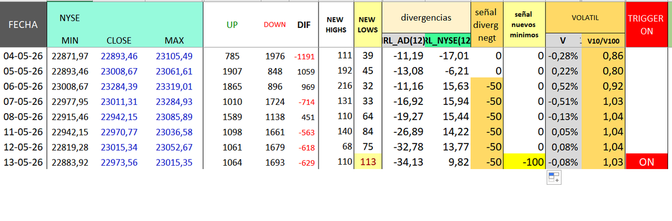Select RL_NYSE value -17,01
Image resolution: width=672 pixels, height=221 pixels.
point(454,56)
